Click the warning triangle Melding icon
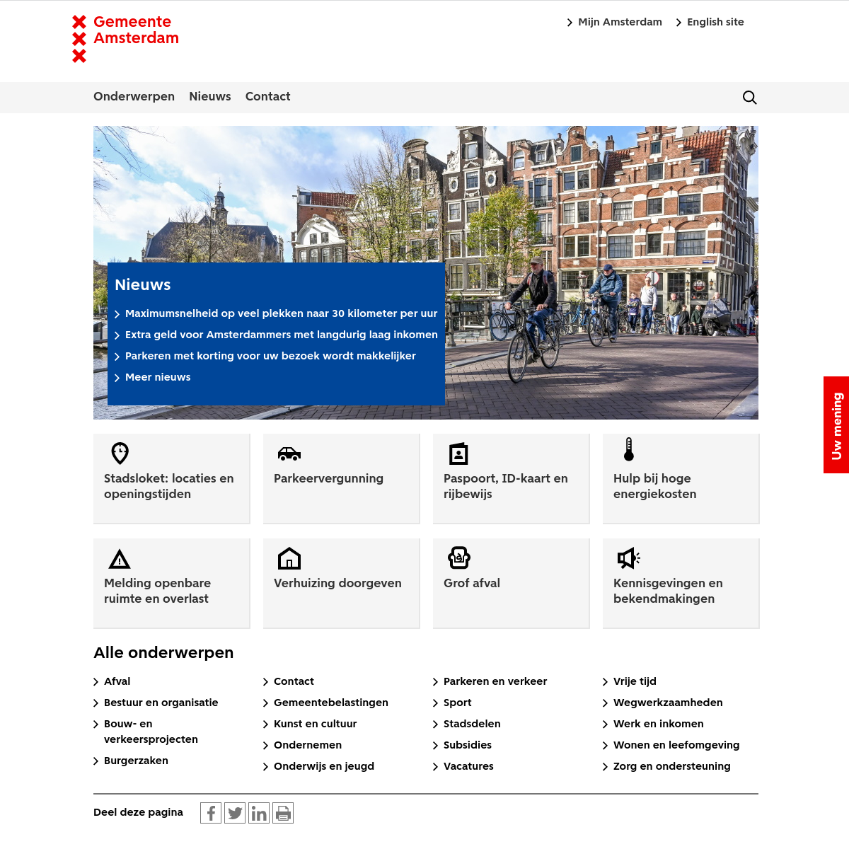The width and height of the screenshot is (849, 849). [x=120, y=559]
